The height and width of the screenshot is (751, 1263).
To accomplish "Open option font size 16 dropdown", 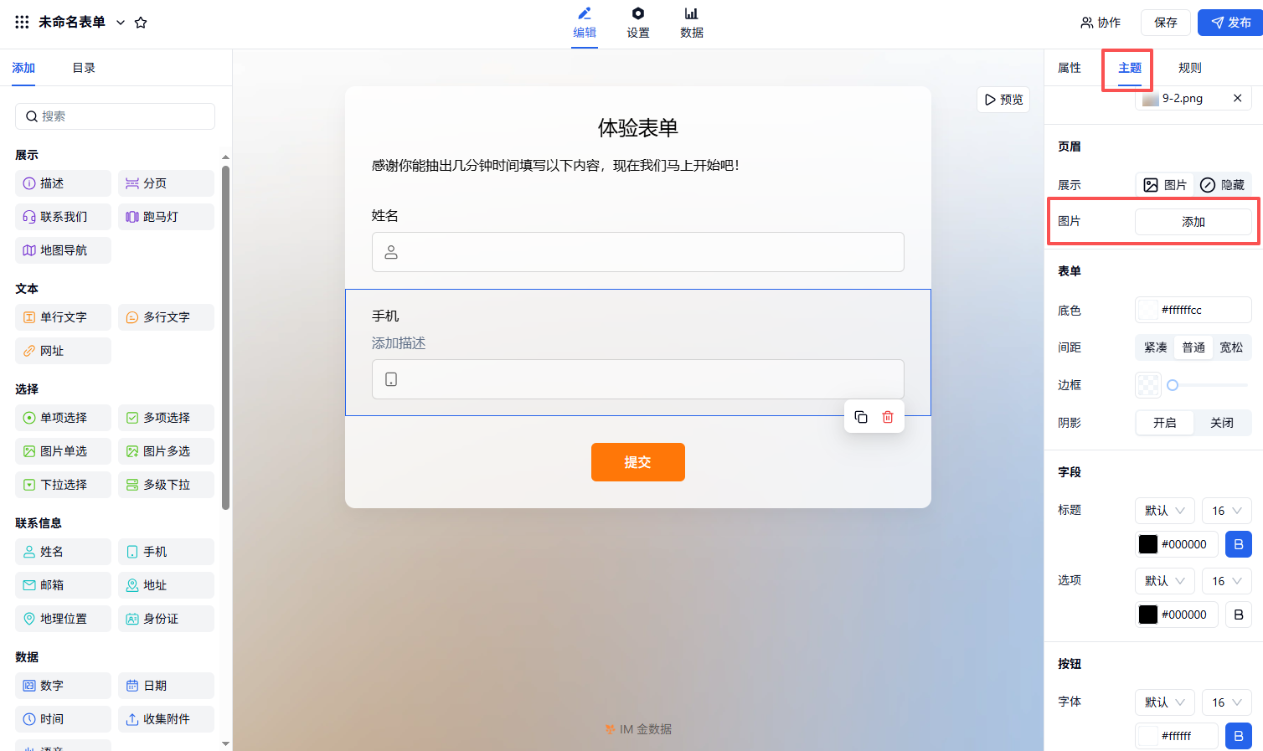I will click(1227, 581).
